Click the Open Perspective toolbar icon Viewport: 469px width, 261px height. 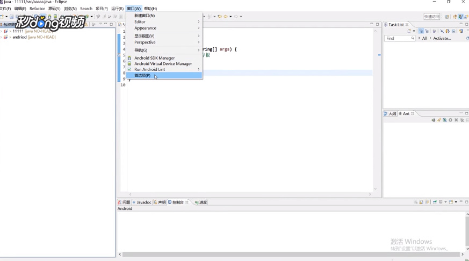click(447, 17)
